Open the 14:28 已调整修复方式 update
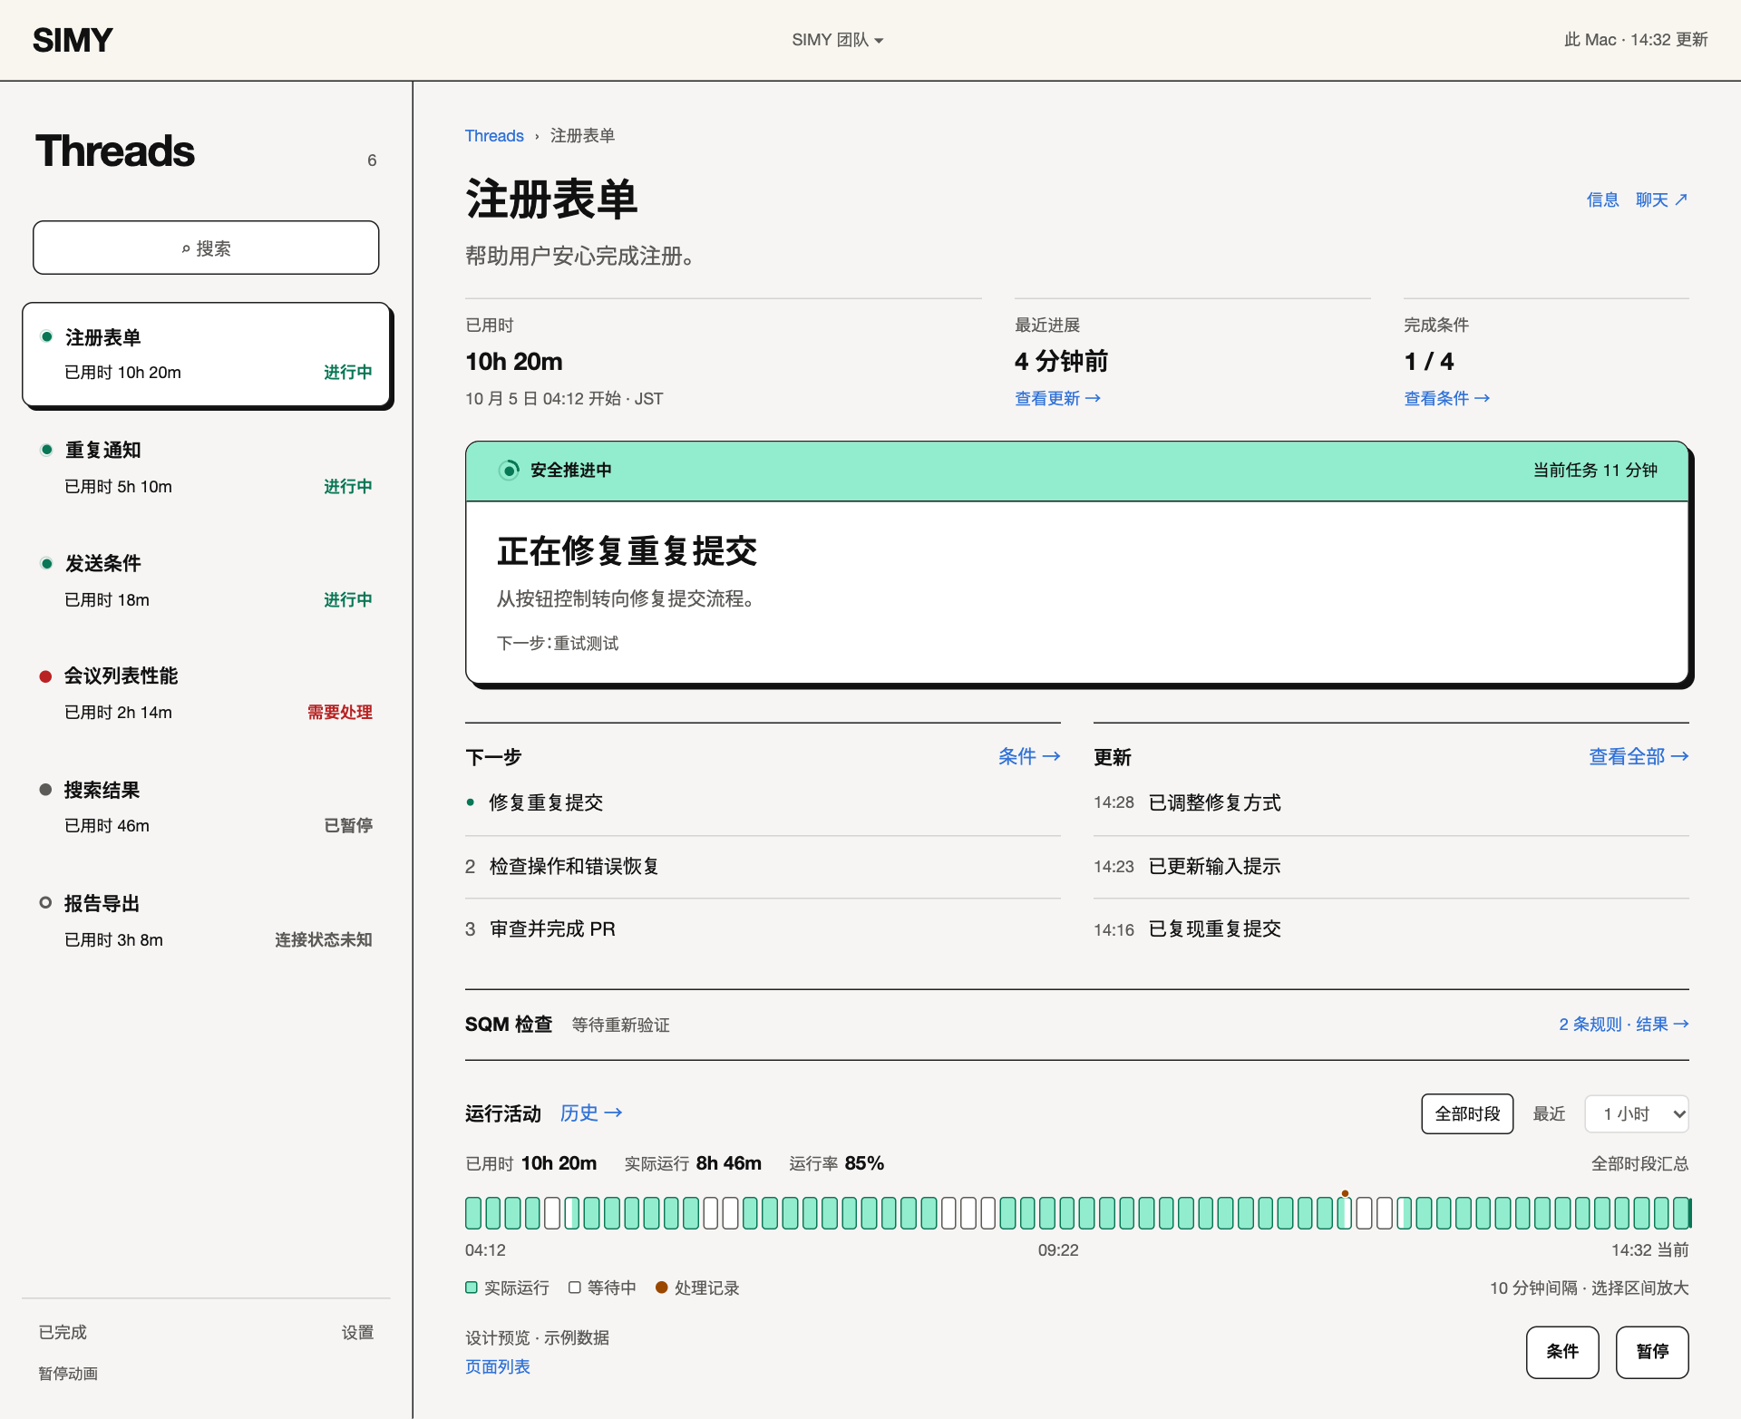The width and height of the screenshot is (1741, 1419). coord(1391,802)
